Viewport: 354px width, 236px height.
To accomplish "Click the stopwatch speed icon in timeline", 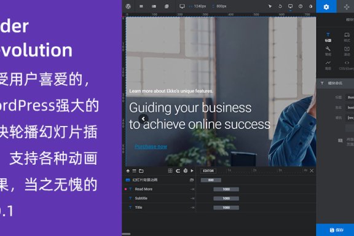I will (186, 171).
